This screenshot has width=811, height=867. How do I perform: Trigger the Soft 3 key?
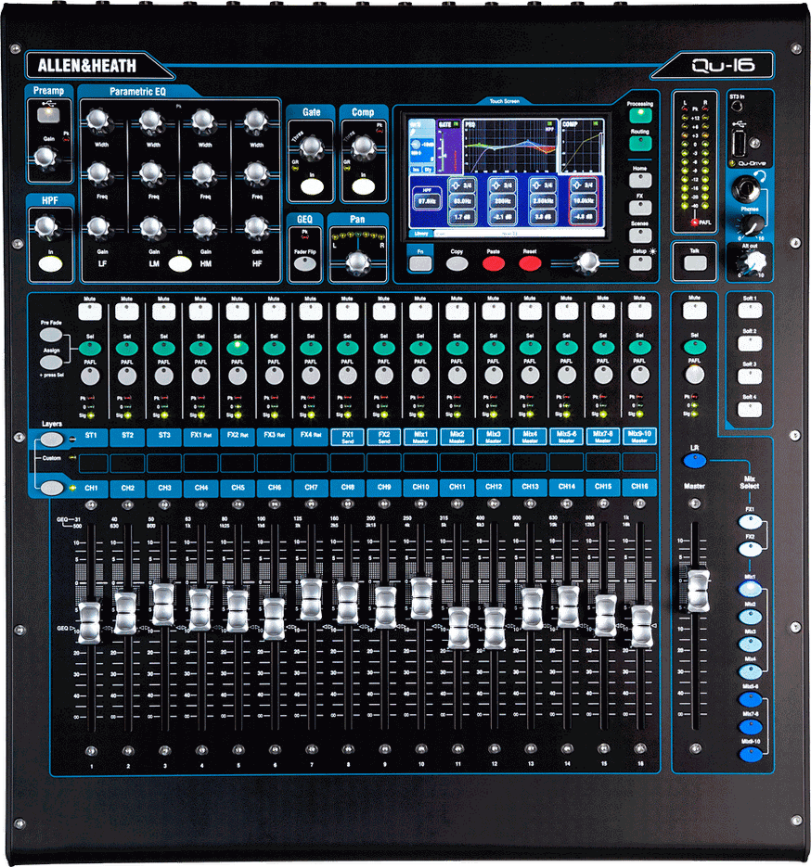750,376
